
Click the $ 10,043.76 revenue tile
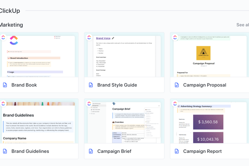pyautogui.click(x=208, y=138)
